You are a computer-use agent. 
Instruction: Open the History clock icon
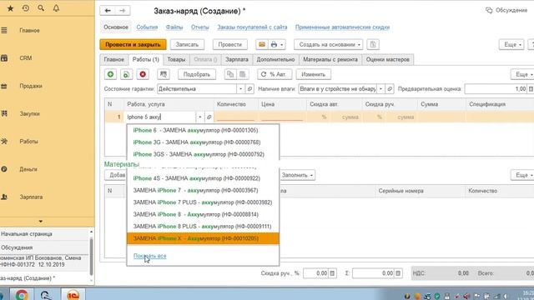pos(26,8)
